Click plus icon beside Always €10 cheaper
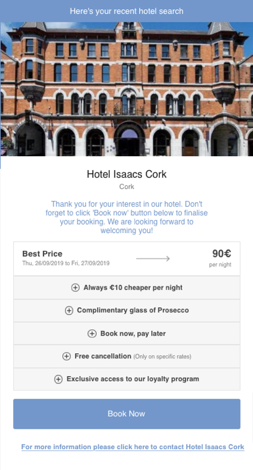 75,288
